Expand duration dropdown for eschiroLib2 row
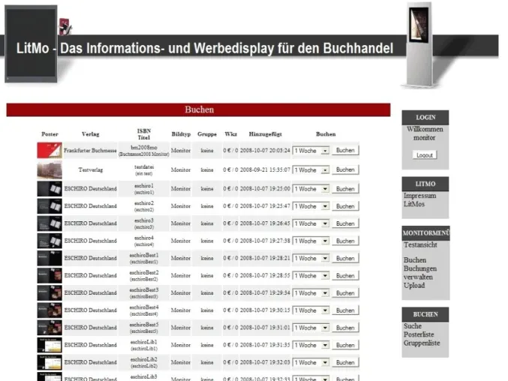 [311, 362]
